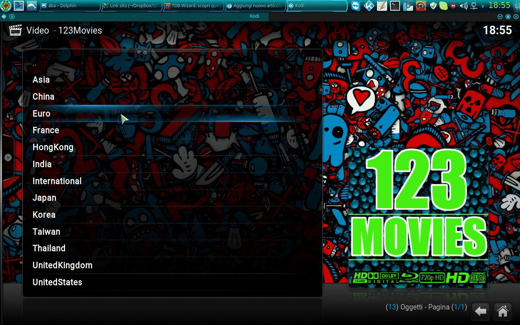The image size is (520, 325).
Task: Go to the Kodi home screen
Action: (x=503, y=311)
